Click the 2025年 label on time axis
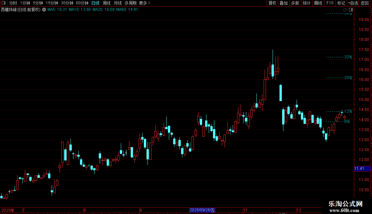Screen dimensions: 372x214 8,210
